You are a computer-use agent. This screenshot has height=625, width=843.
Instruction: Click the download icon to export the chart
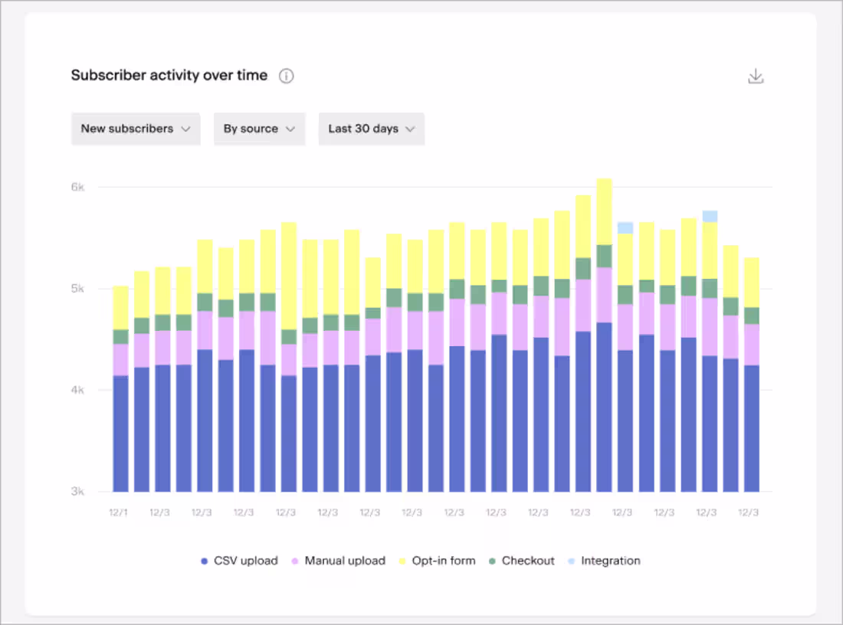[x=756, y=76]
